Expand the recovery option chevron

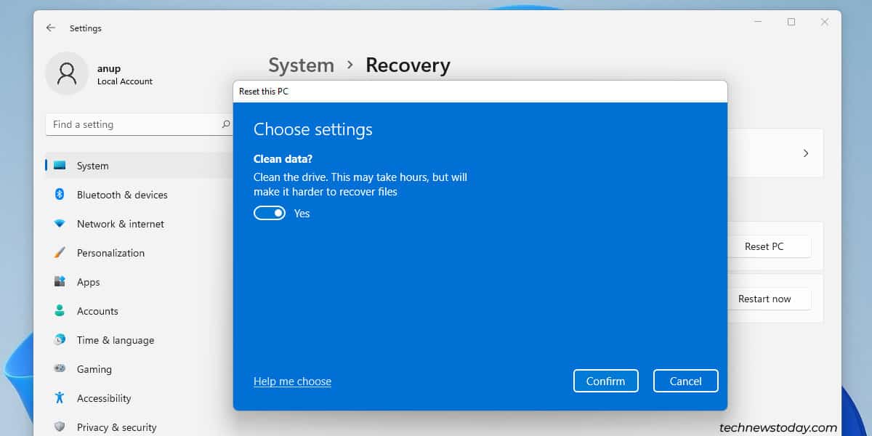click(805, 153)
